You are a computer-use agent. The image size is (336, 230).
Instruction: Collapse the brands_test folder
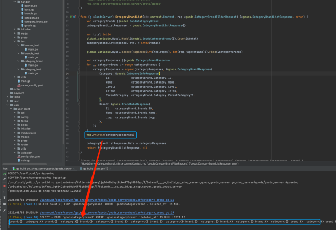pos(19,53)
